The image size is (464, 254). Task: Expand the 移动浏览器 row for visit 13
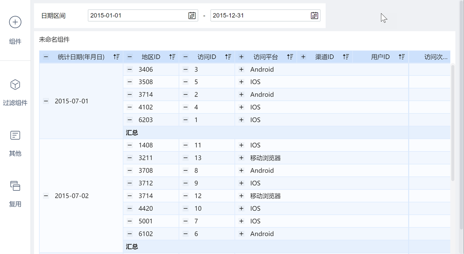241,158
